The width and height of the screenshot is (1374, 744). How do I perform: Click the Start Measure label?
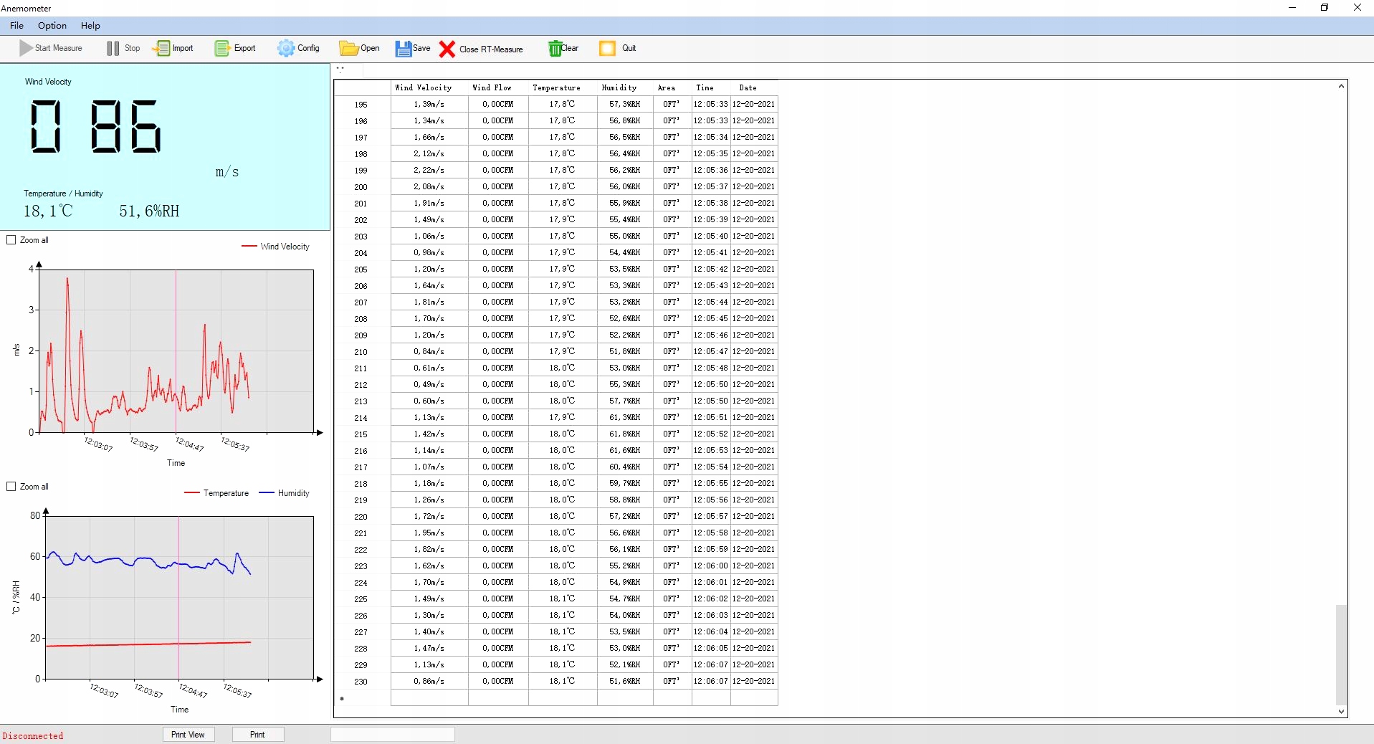(x=59, y=48)
